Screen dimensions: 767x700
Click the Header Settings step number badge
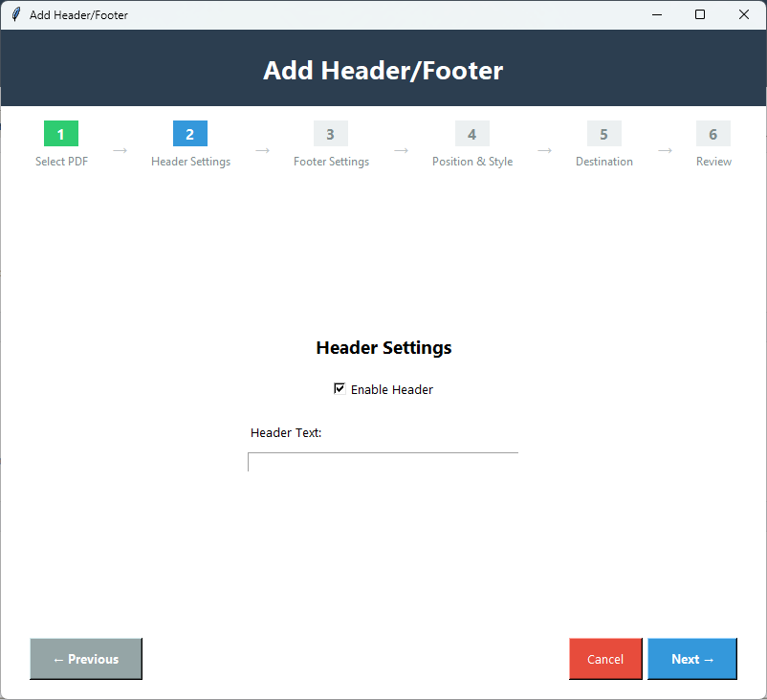pos(189,134)
